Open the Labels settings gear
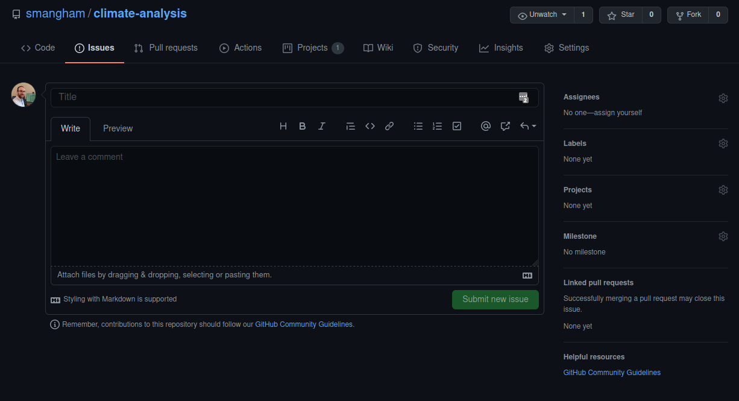Viewport: 739px width, 401px height. (x=723, y=144)
